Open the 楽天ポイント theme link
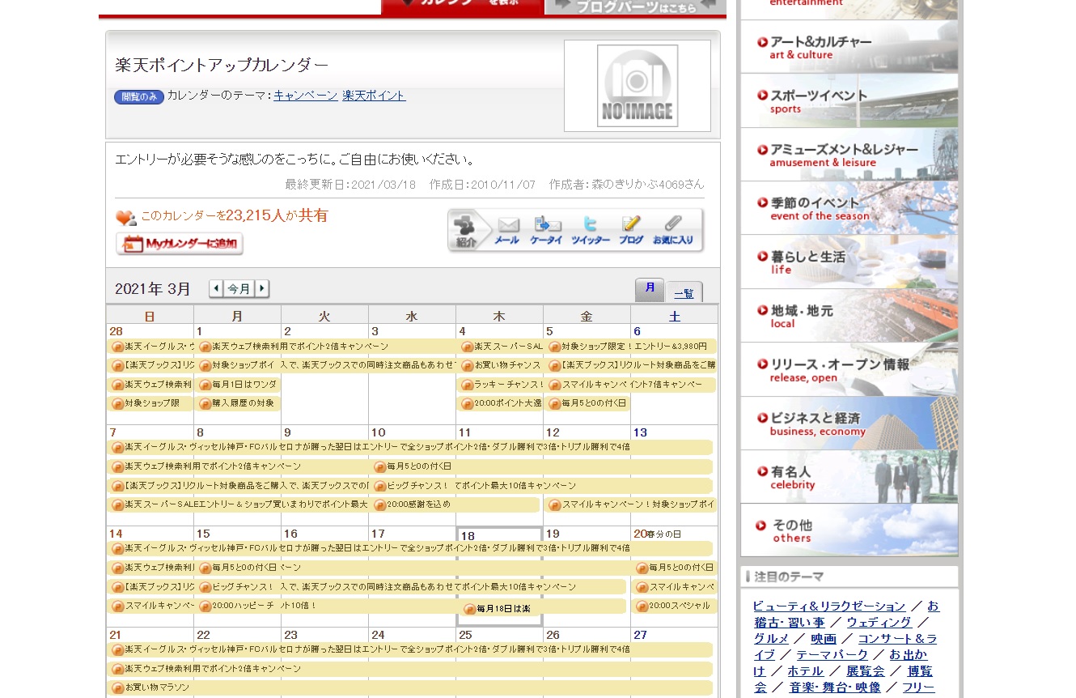The height and width of the screenshot is (698, 1076). [374, 96]
